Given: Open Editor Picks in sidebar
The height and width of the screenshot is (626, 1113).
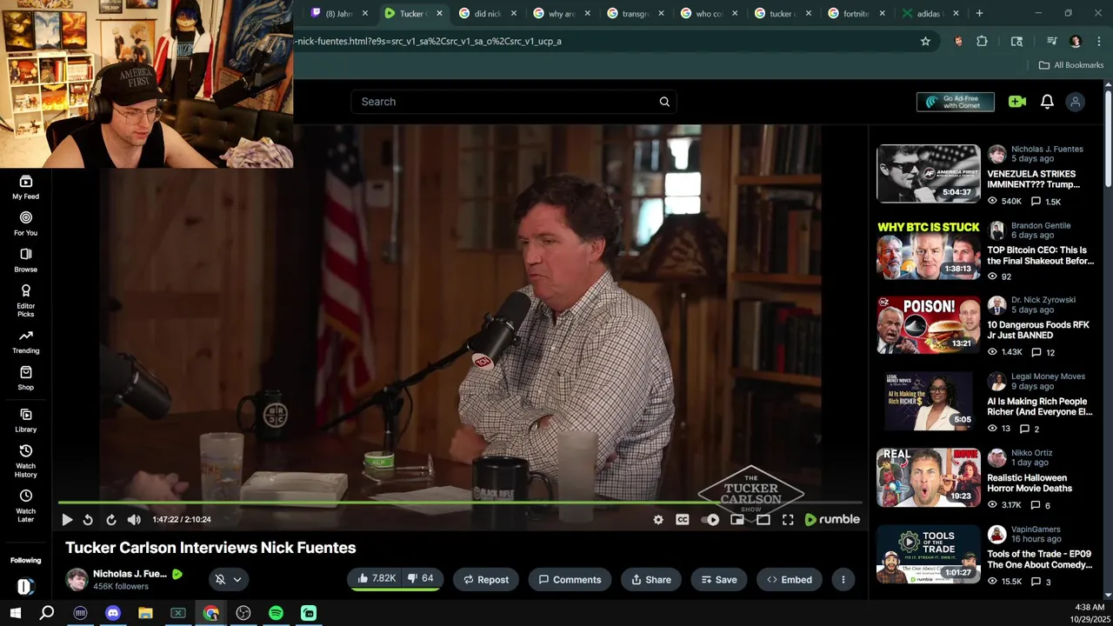Looking at the screenshot, I should tap(25, 299).
